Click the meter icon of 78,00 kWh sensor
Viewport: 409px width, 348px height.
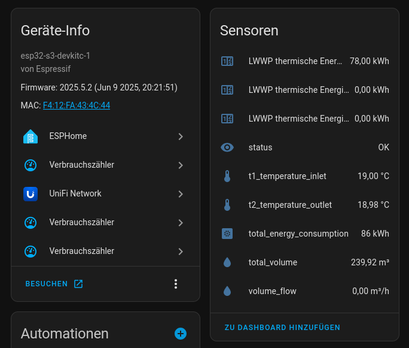click(227, 61)
